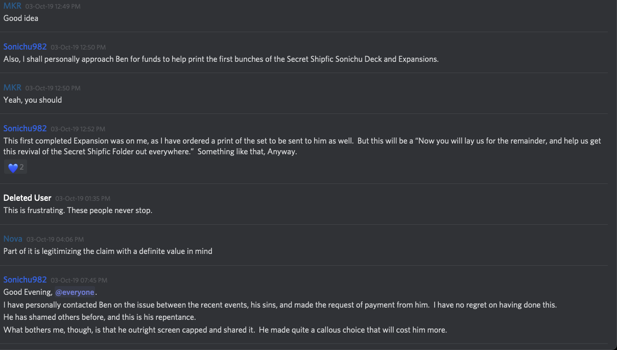Open Nova's user profile
The height and width of the screenshot is (350, 617).
pos(13,239)
